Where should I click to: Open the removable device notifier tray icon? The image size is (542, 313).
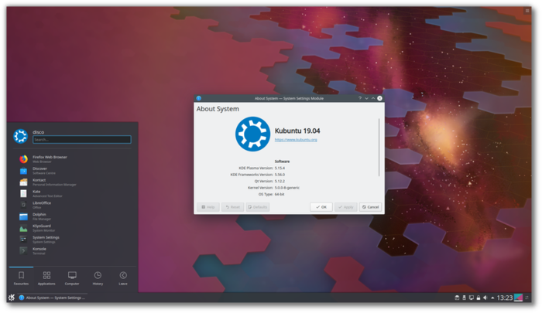click(x=465, y=298)
